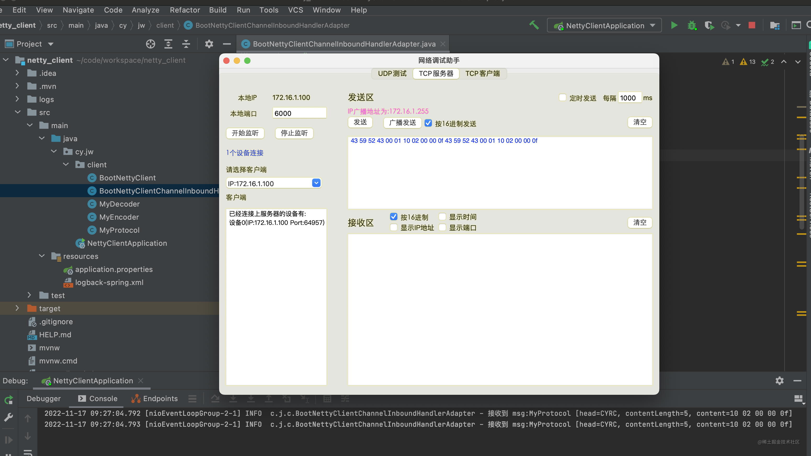Open the Run with profiler dropdown arrow
811x456 pixels.
(738, 25)
